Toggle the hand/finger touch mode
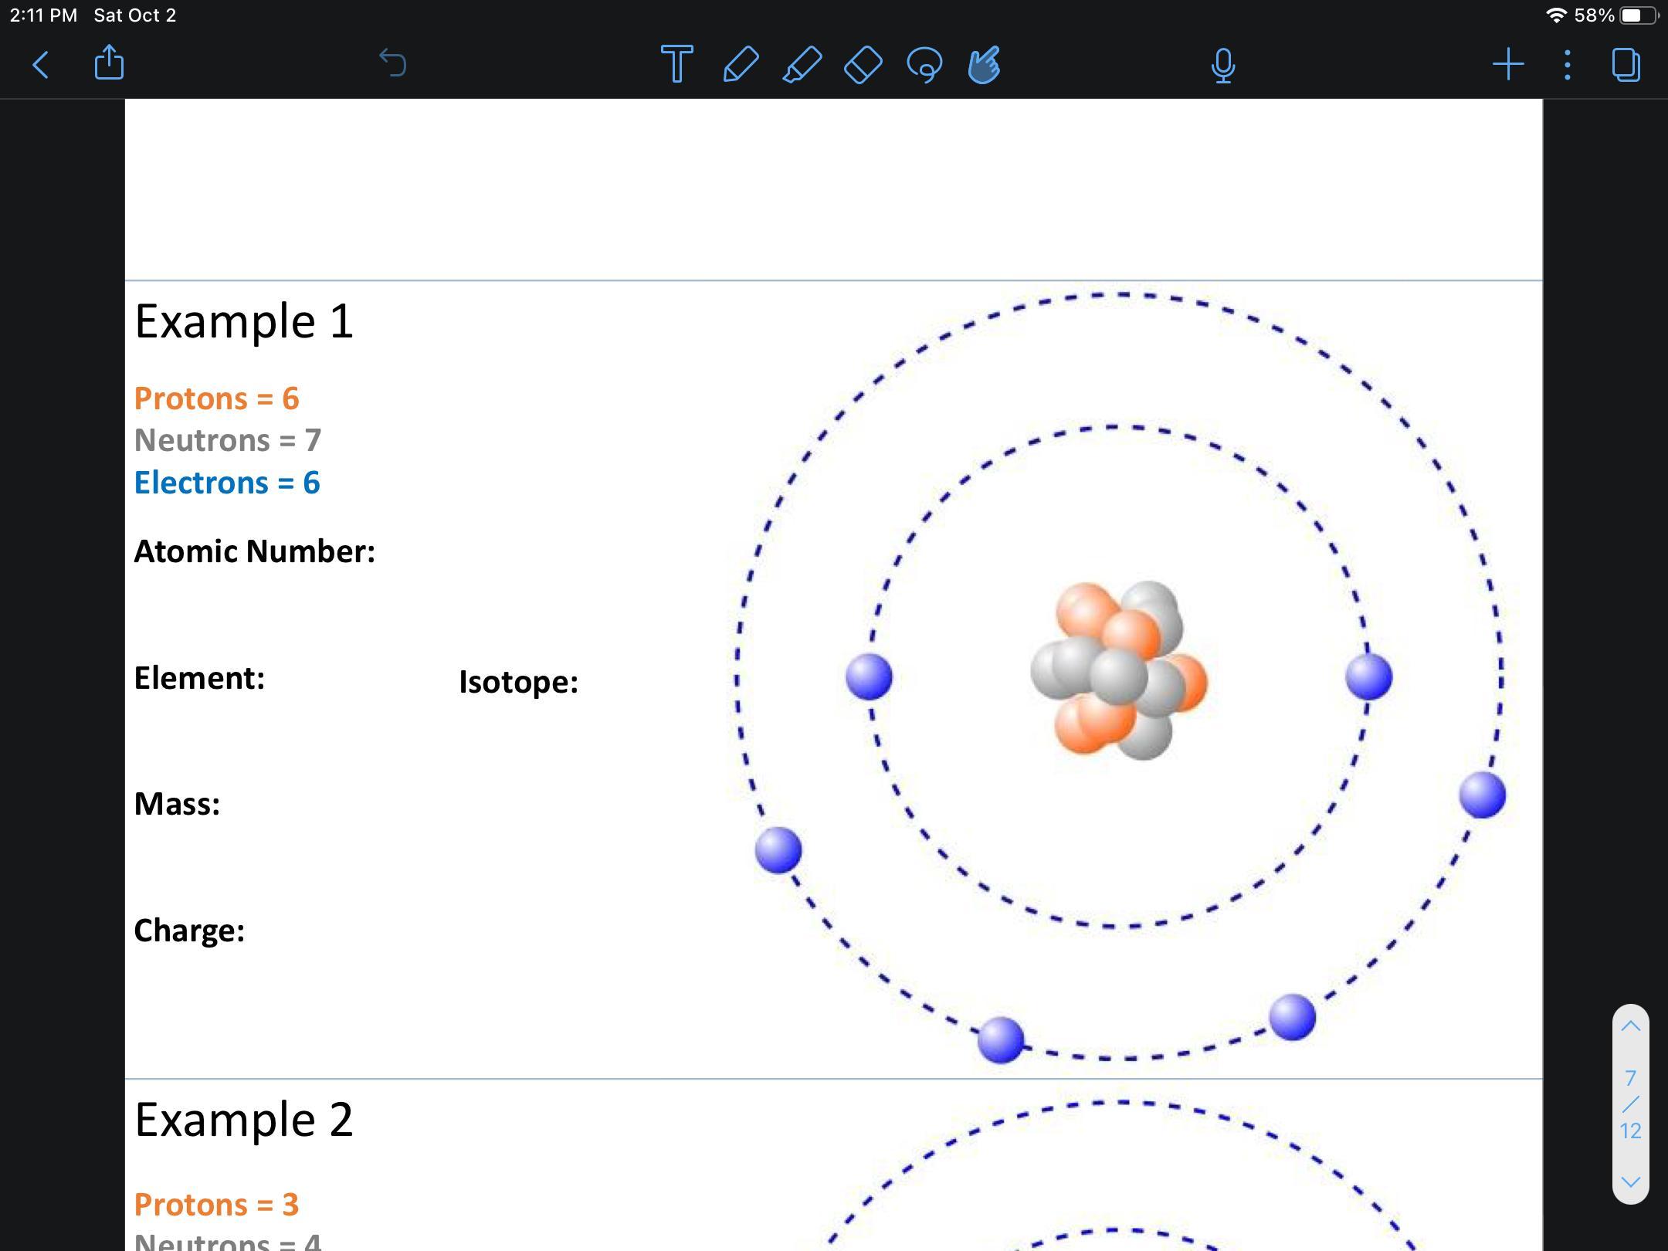This screenshot has width=1668, height=1251. pos(985,65)
